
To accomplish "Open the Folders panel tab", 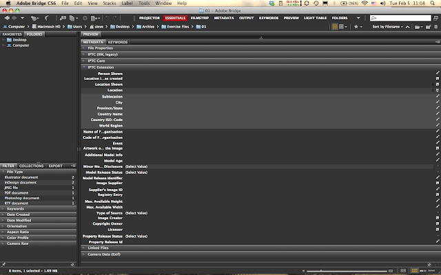I will tap(34, 34).
